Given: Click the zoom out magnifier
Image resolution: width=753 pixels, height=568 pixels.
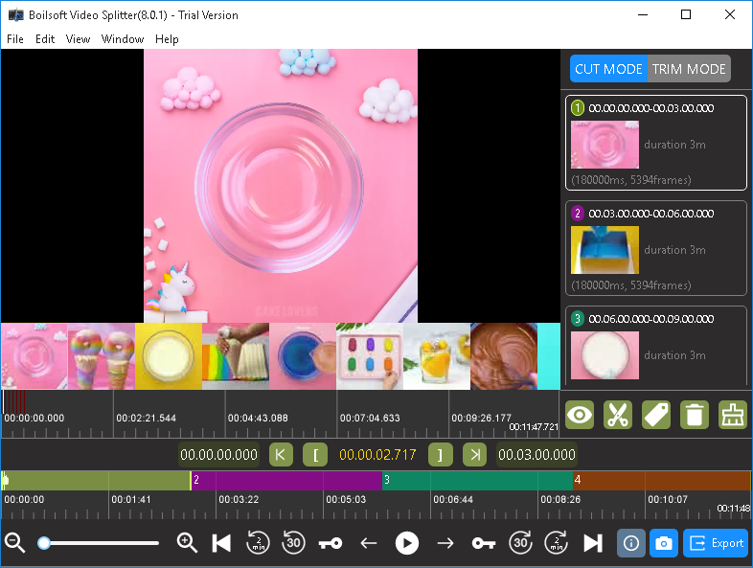Looking at the screenshot, I should [15, 543].
